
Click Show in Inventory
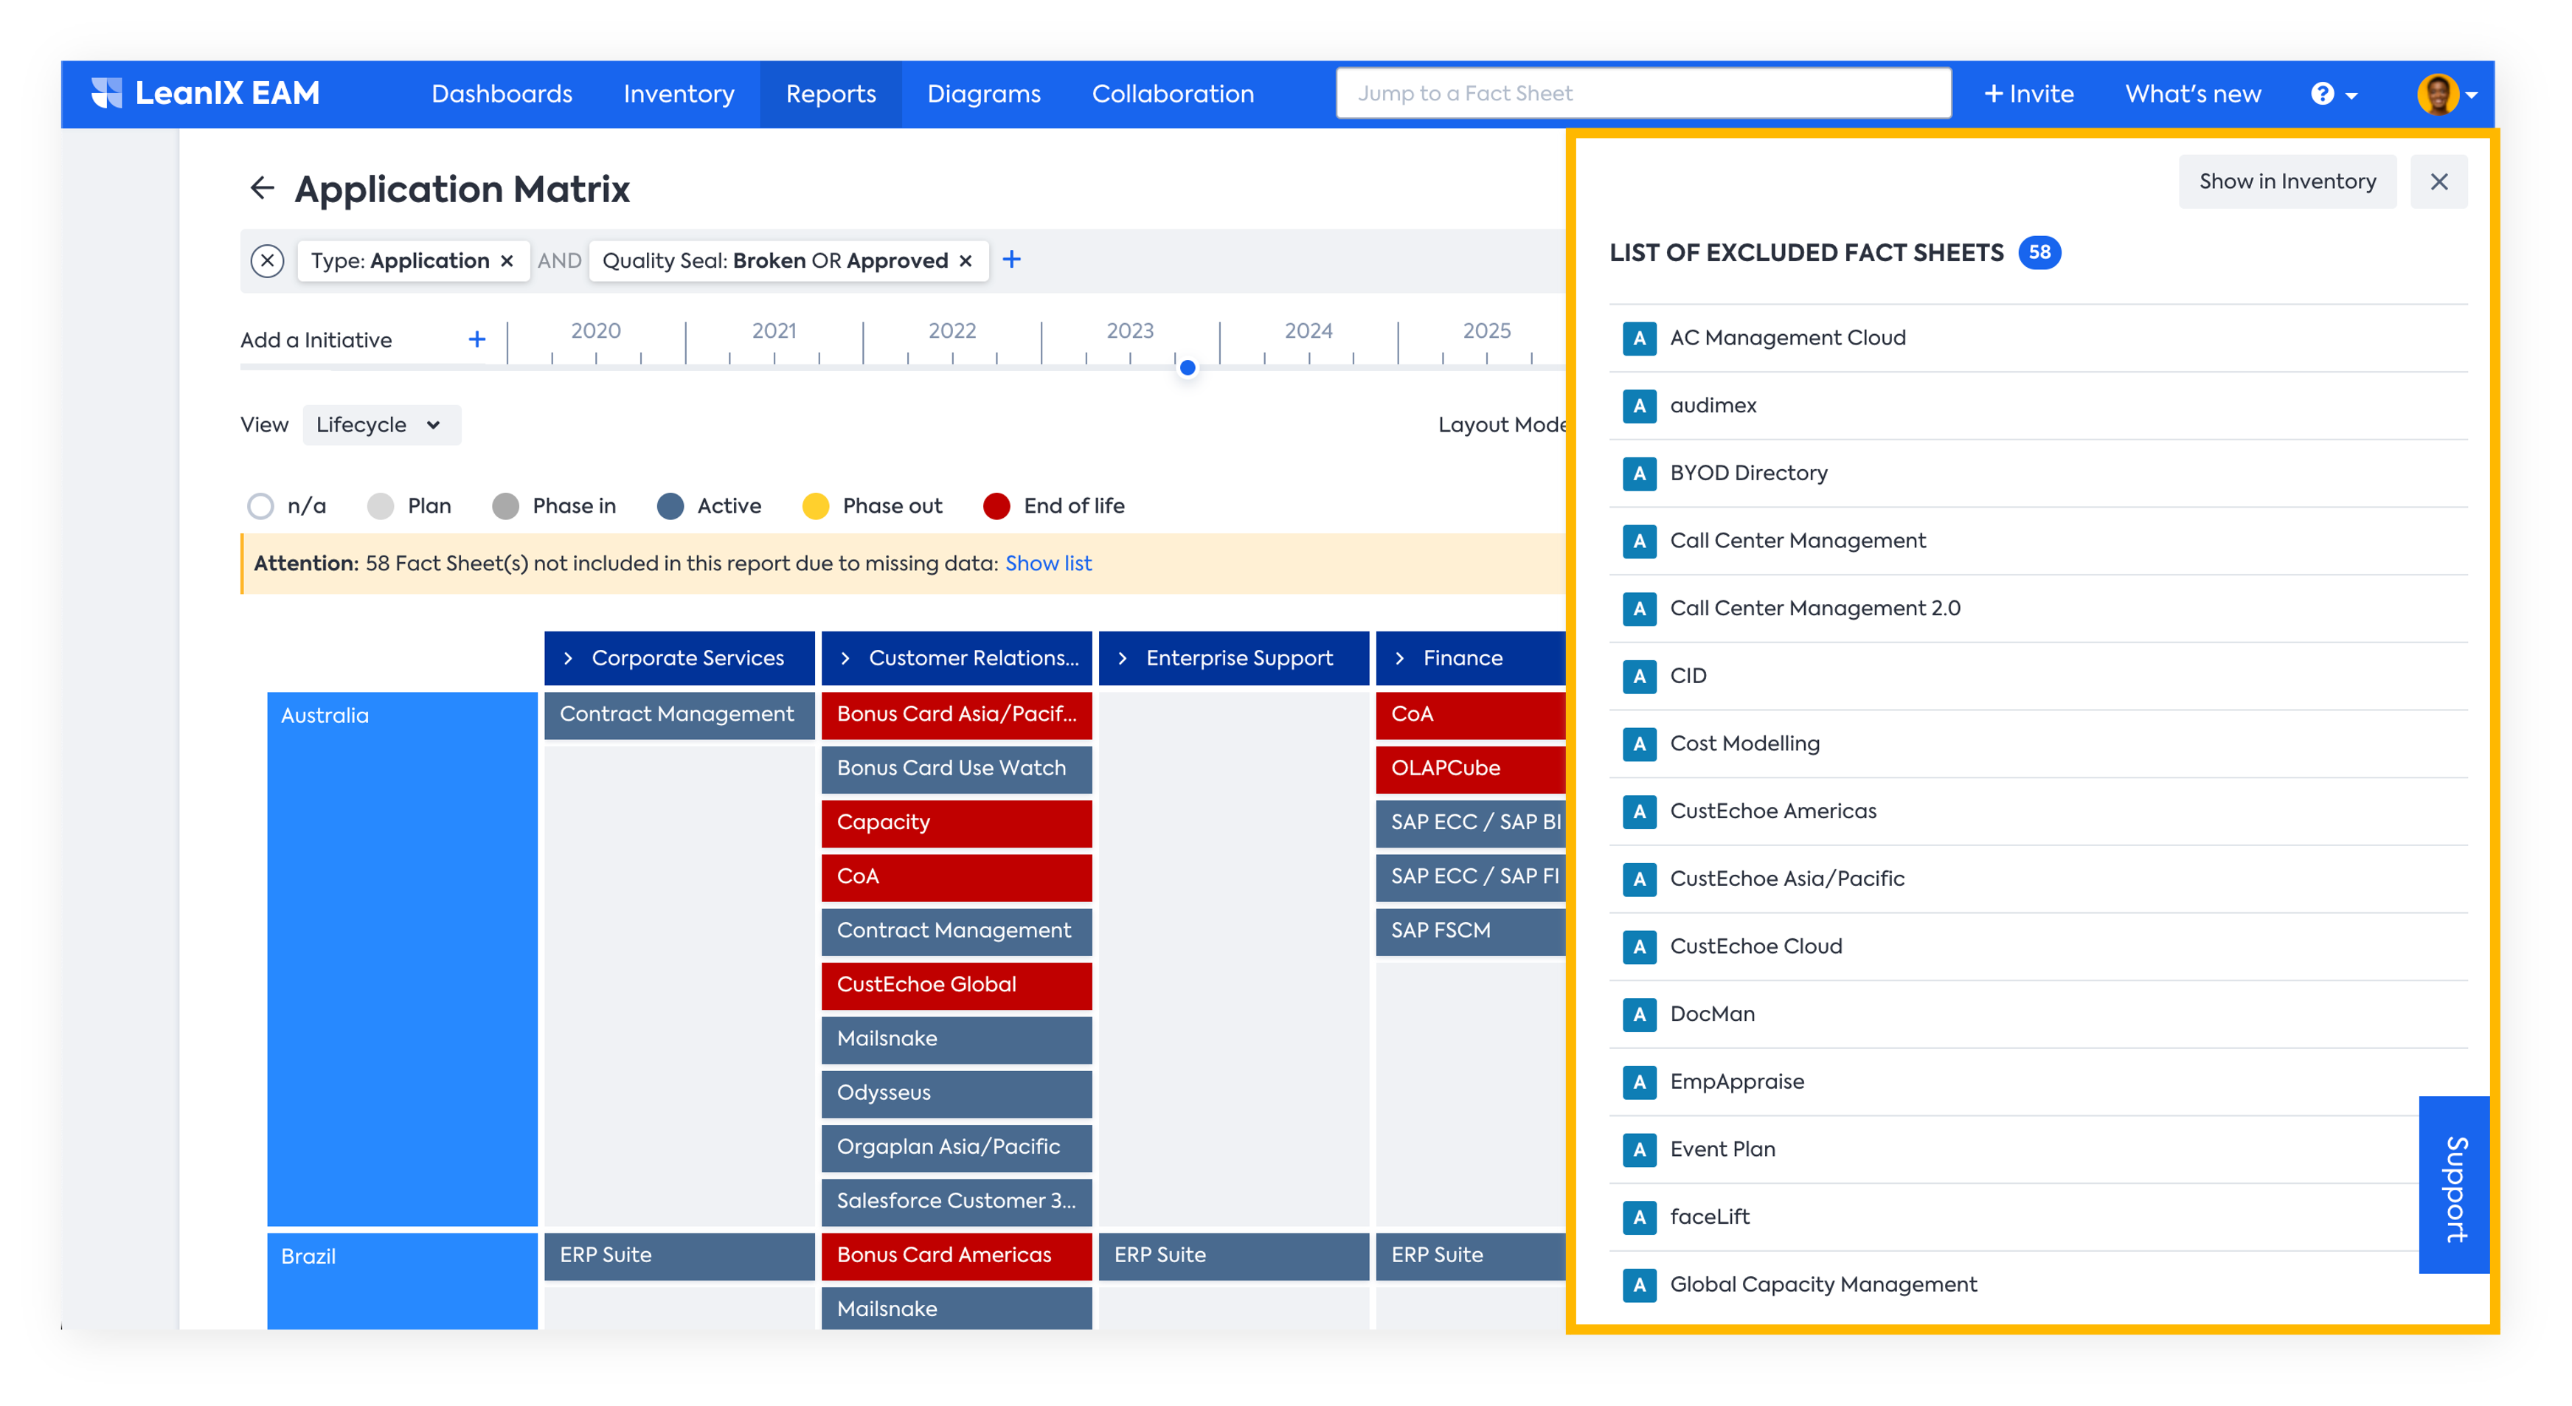2287,181
